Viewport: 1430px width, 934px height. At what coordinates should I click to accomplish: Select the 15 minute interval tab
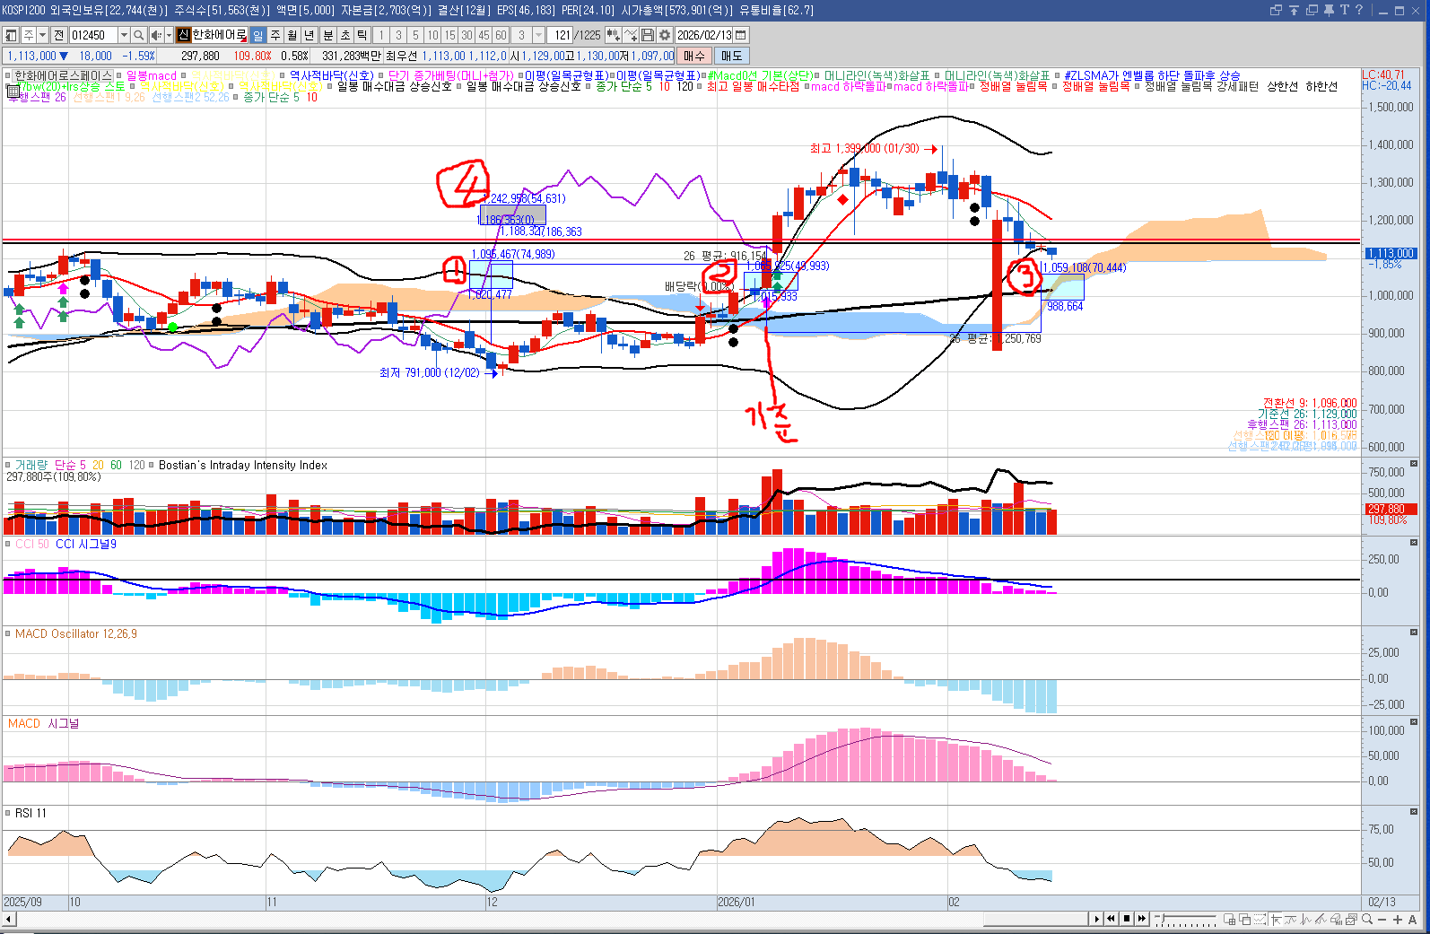click(x=449, y=35)
